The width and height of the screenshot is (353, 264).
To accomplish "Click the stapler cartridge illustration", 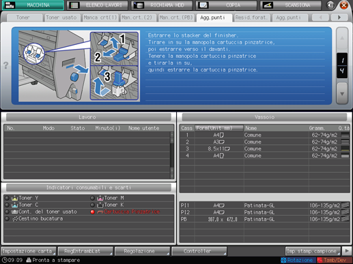I will coord(79,66).
